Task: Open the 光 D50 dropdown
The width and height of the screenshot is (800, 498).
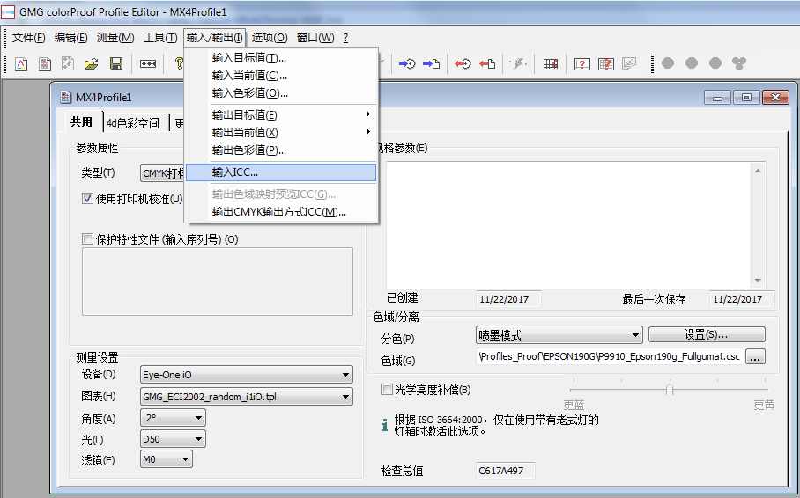Action: 173,439
